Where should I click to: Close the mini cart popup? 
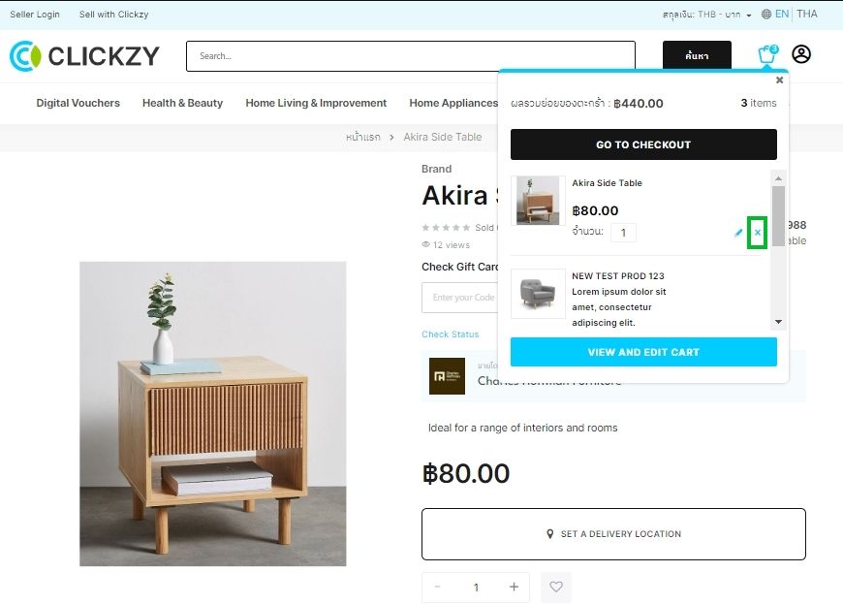779,80
